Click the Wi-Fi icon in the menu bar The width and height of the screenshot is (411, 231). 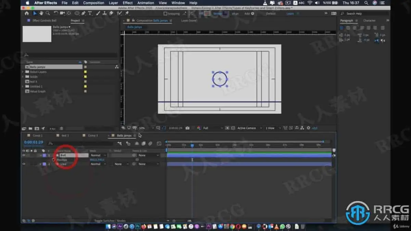coord(310,3)
